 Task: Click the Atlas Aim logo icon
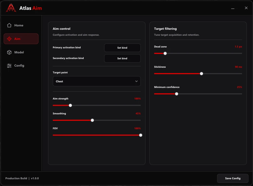[x=11, y=8]
